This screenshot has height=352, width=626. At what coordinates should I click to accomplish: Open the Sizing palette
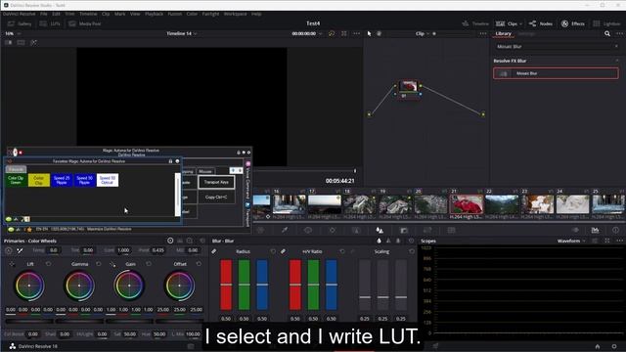pos(427,231)
